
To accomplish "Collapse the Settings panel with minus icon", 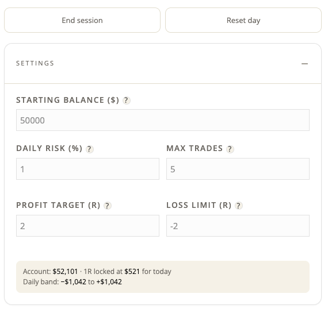I will point(304,64).
